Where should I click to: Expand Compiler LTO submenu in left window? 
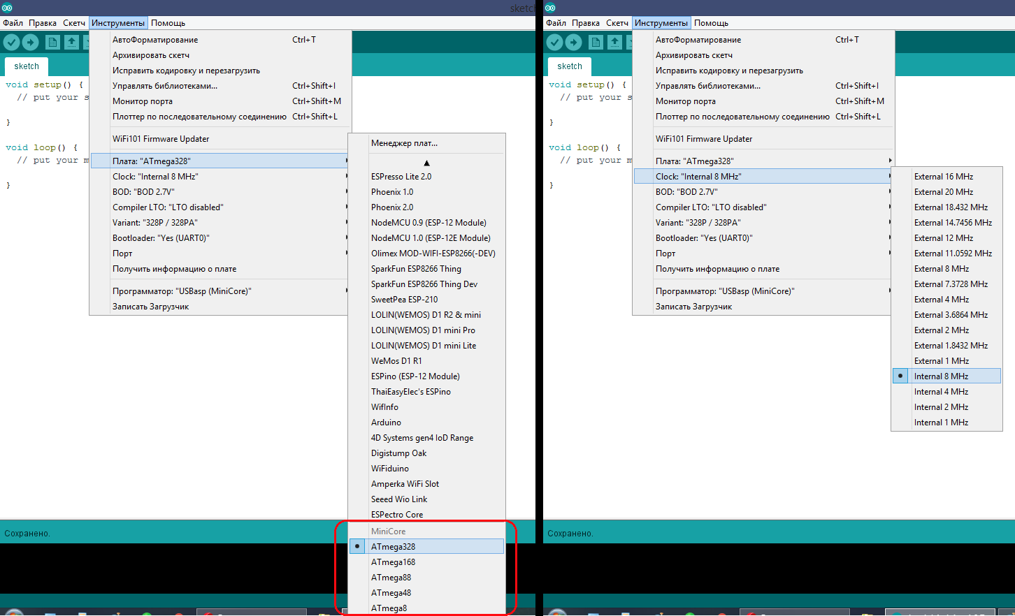click(220, 207)
